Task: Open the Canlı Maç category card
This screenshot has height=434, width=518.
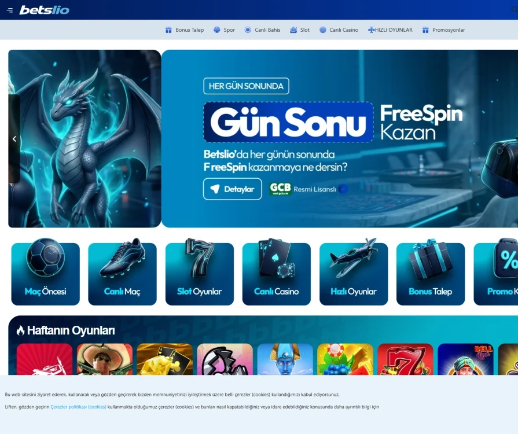Action: pos(122,274)
